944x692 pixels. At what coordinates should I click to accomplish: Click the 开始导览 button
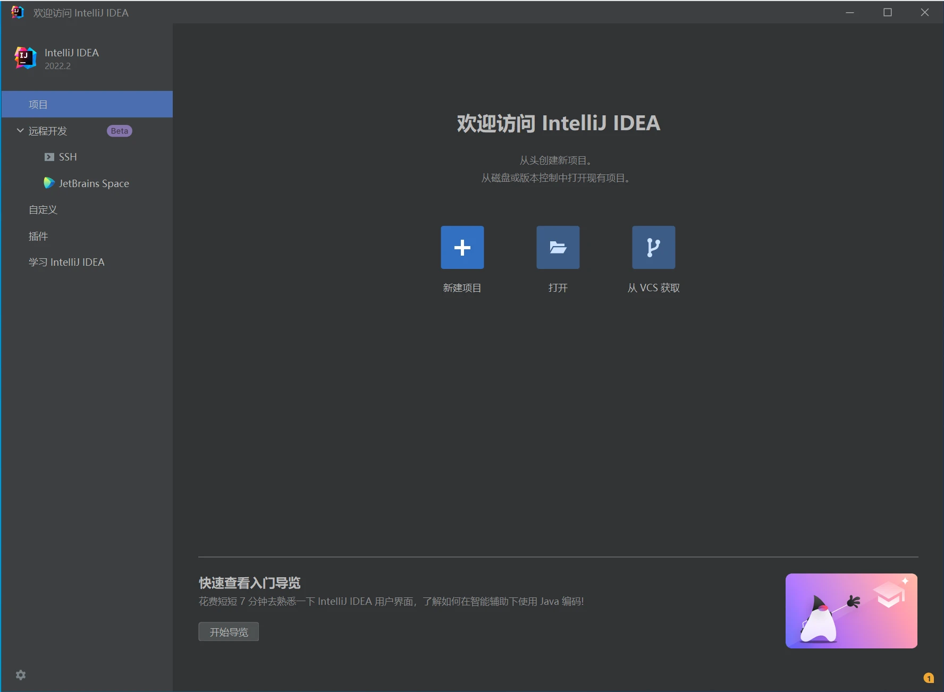(x=229, y=631)
